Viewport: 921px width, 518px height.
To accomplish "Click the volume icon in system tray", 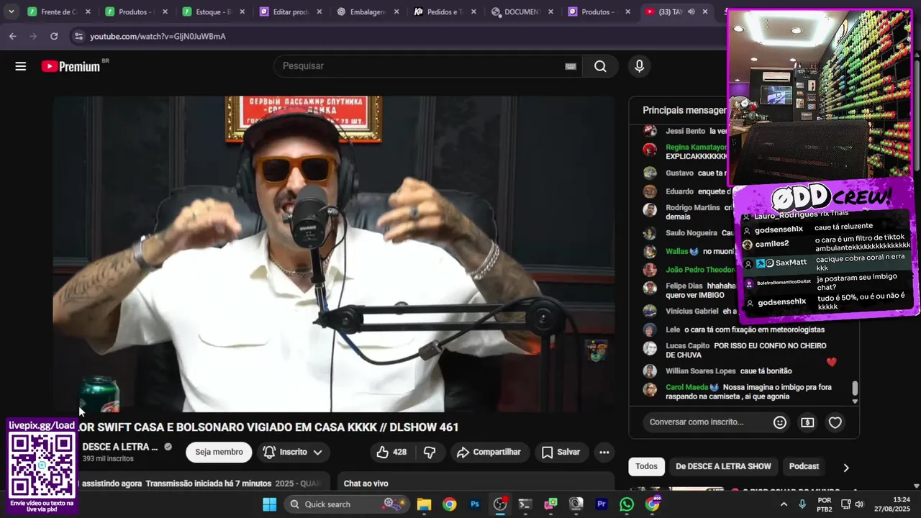I will coord(859,504).
